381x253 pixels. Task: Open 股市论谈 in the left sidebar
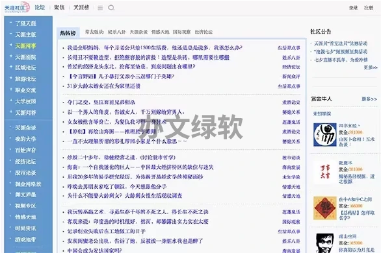pyautogui.click(x=25, y=173)
